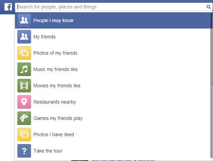This screenshot has height=161, width=213.
Task: Click the film strip Movies icon
Action: coord(24,86)
